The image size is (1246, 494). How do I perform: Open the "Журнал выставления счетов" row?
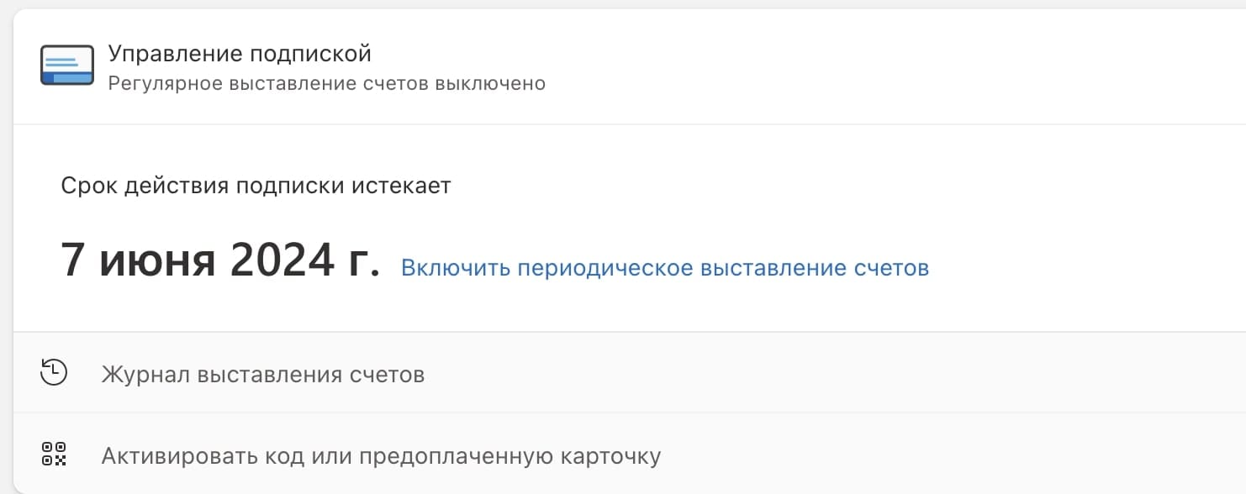click(x=262, y=374)
